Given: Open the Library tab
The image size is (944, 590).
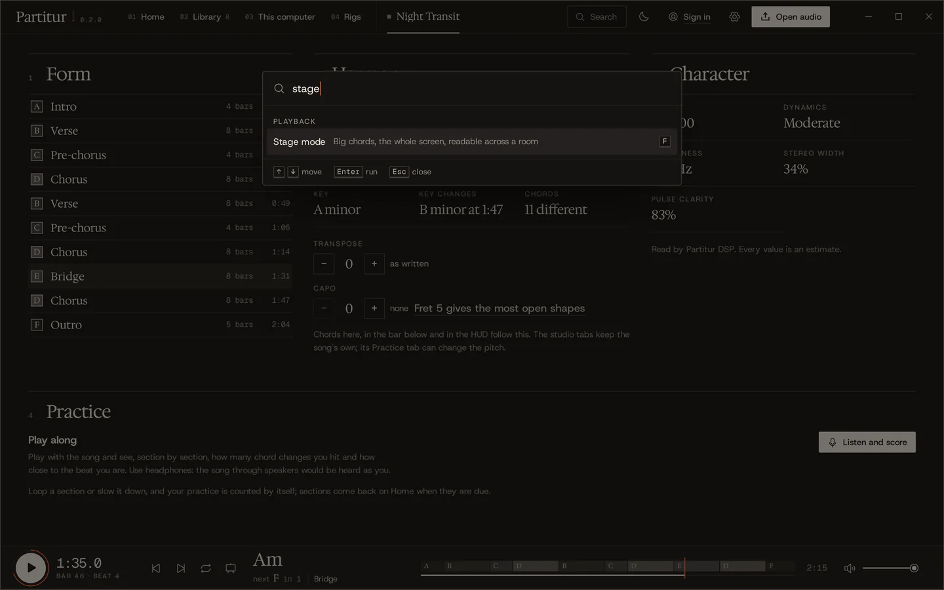Looking at the screenshot, I should pos(205,17).
